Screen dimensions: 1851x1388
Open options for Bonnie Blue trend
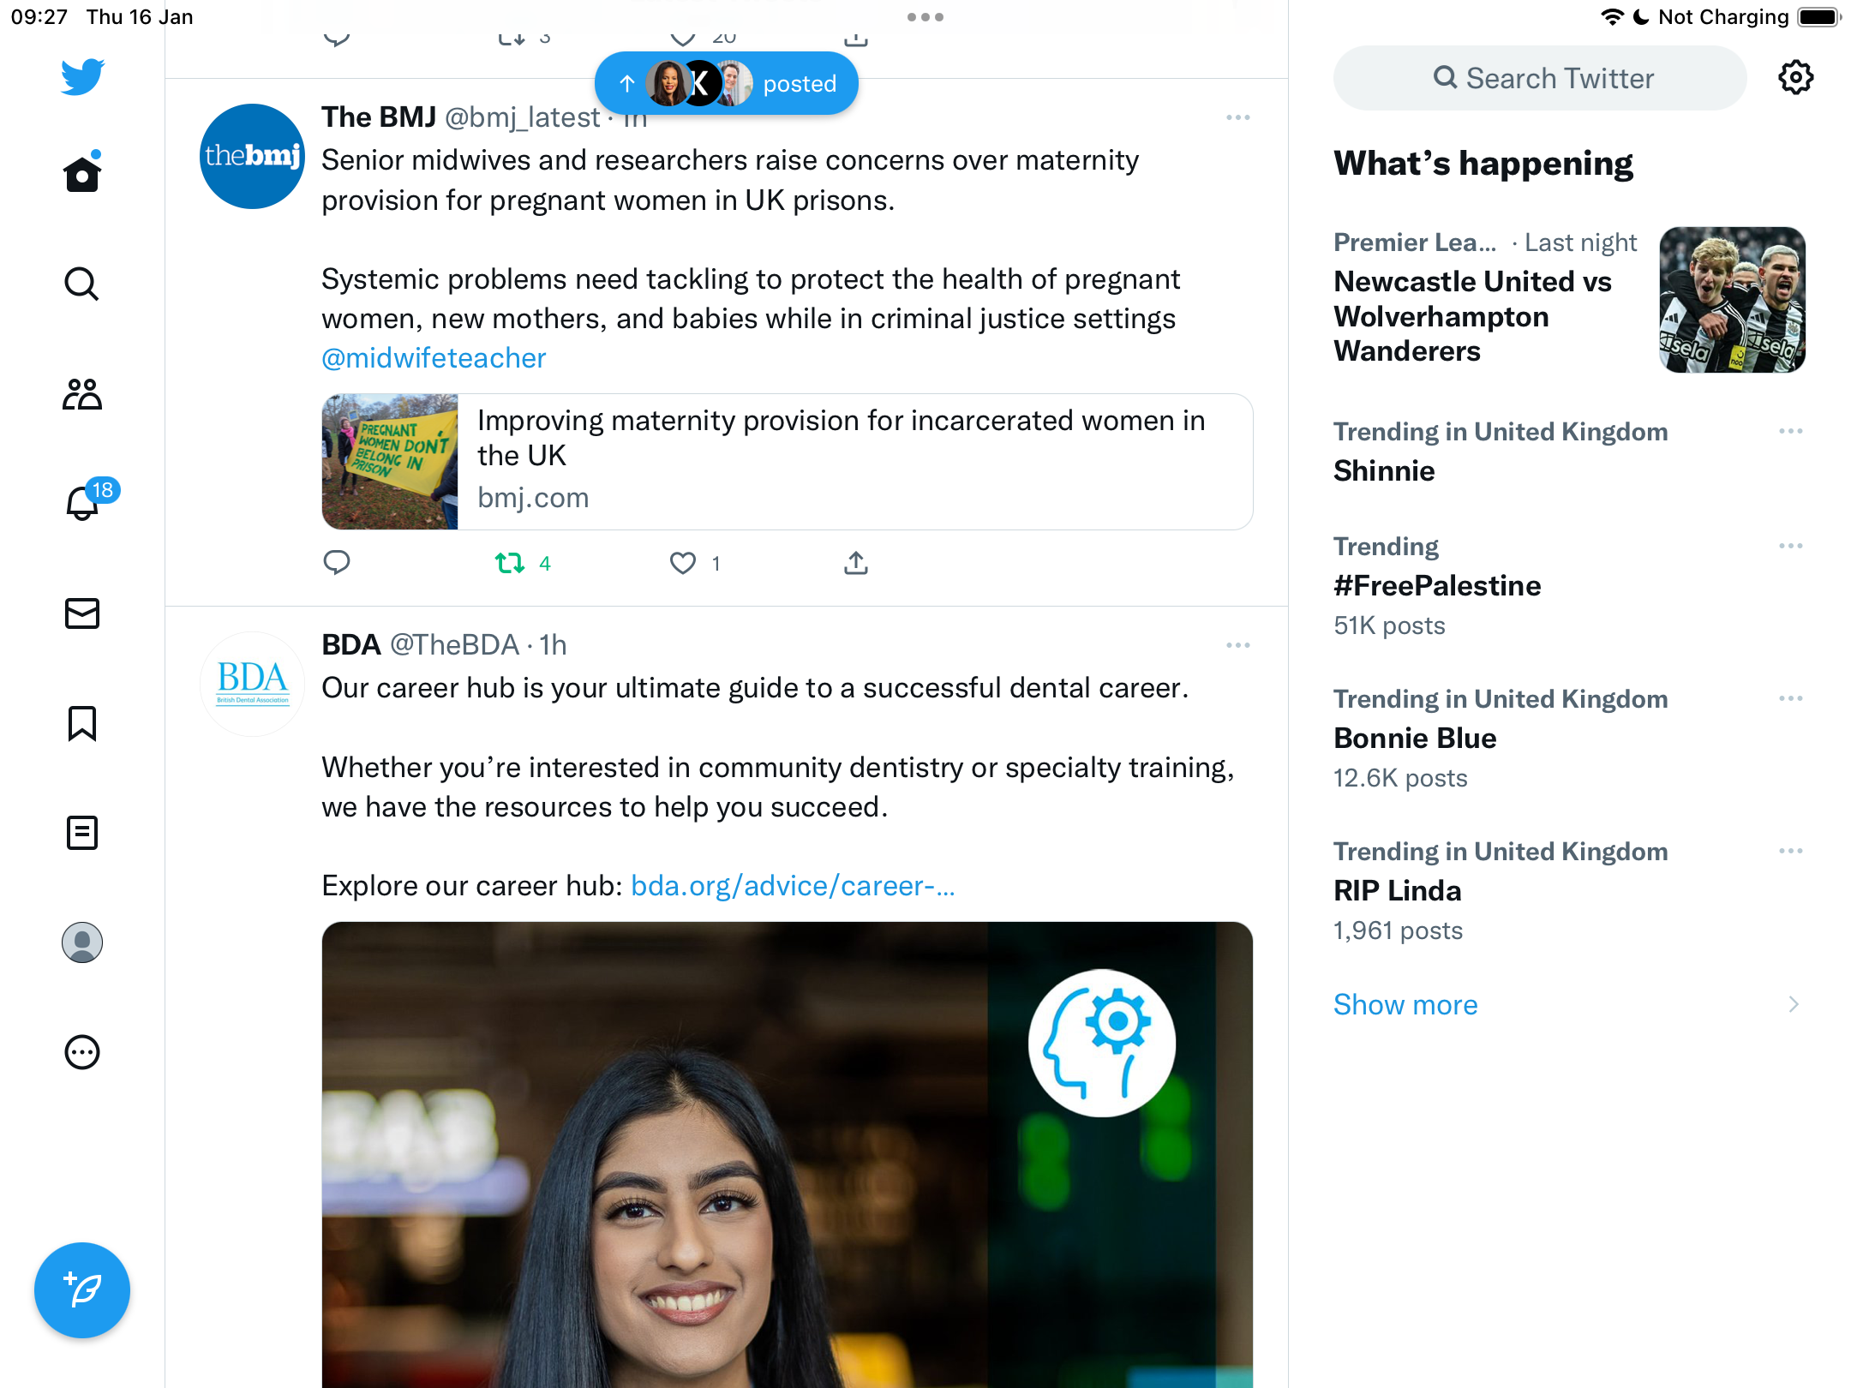coord(1791,698)
